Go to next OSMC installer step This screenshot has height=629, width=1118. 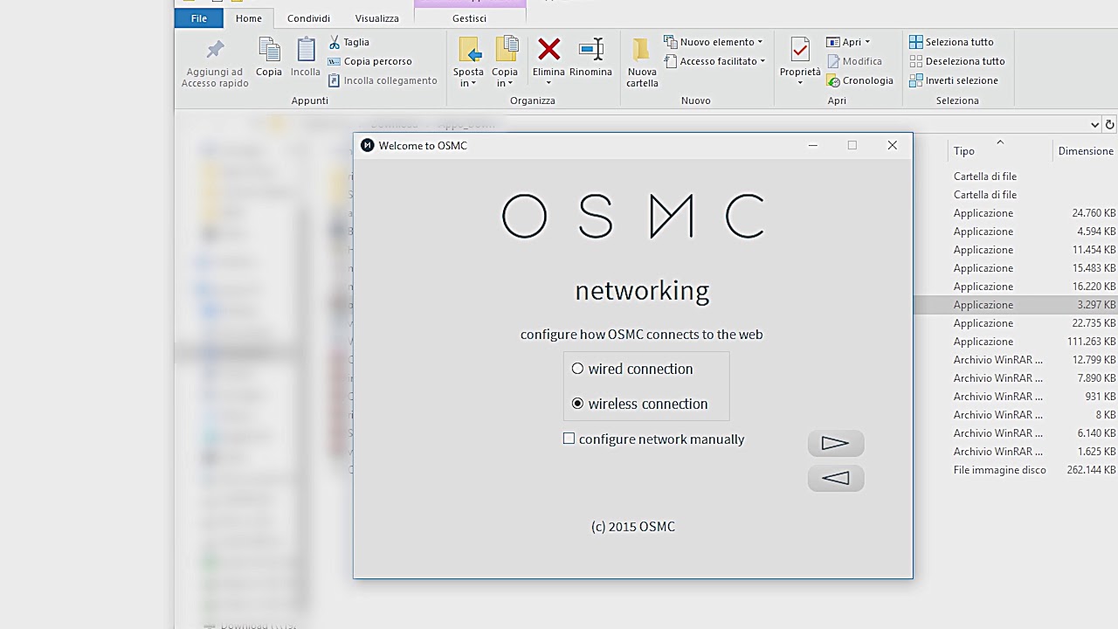(x=836, y=443)
